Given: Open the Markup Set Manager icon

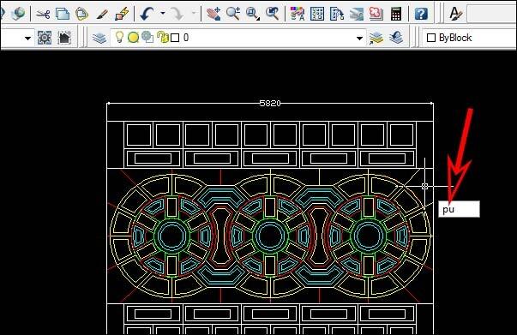Looking at the screenshot, I should 376,14.
